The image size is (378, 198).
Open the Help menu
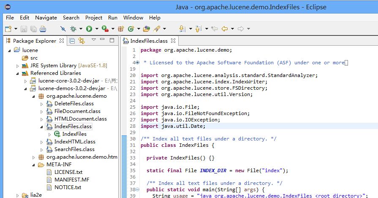(155, 18)
